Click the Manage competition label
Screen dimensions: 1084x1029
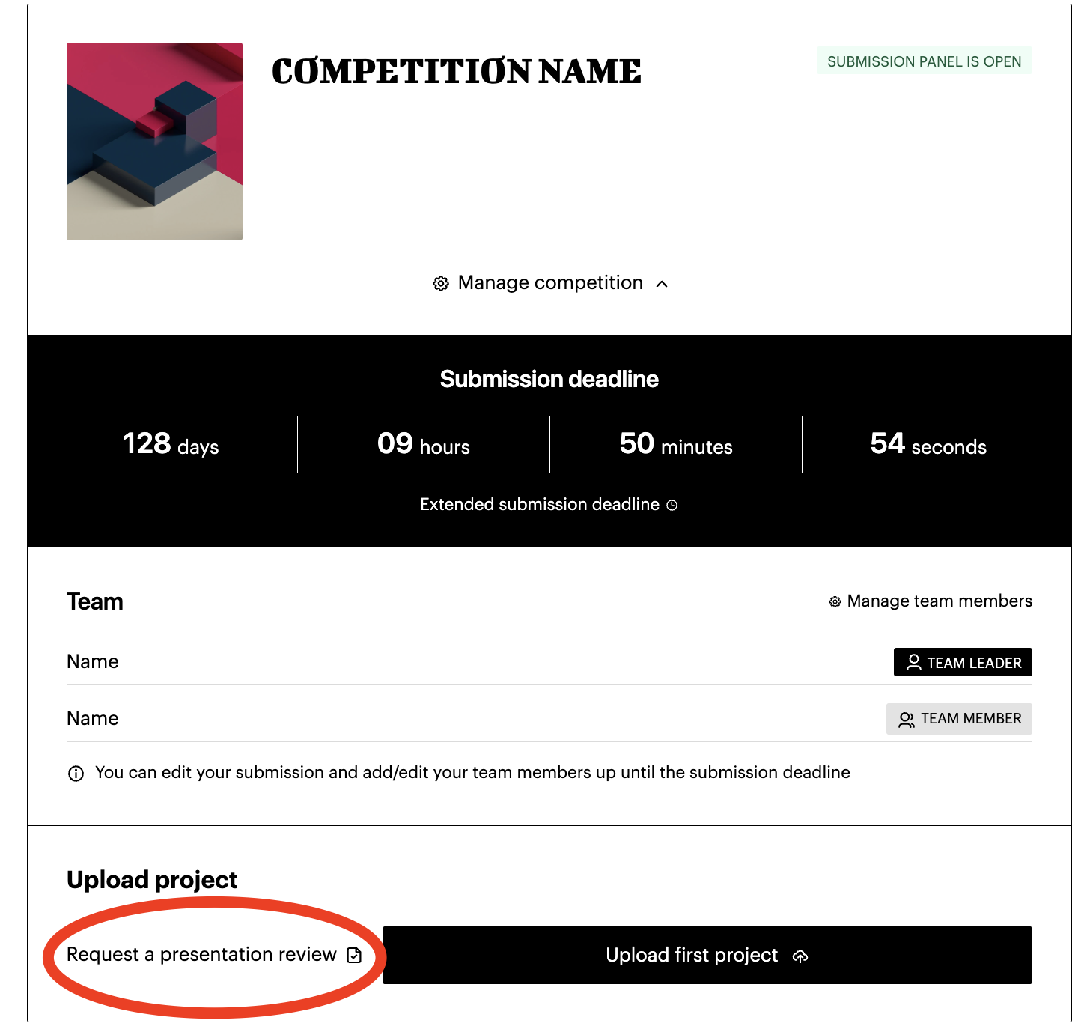550,283
